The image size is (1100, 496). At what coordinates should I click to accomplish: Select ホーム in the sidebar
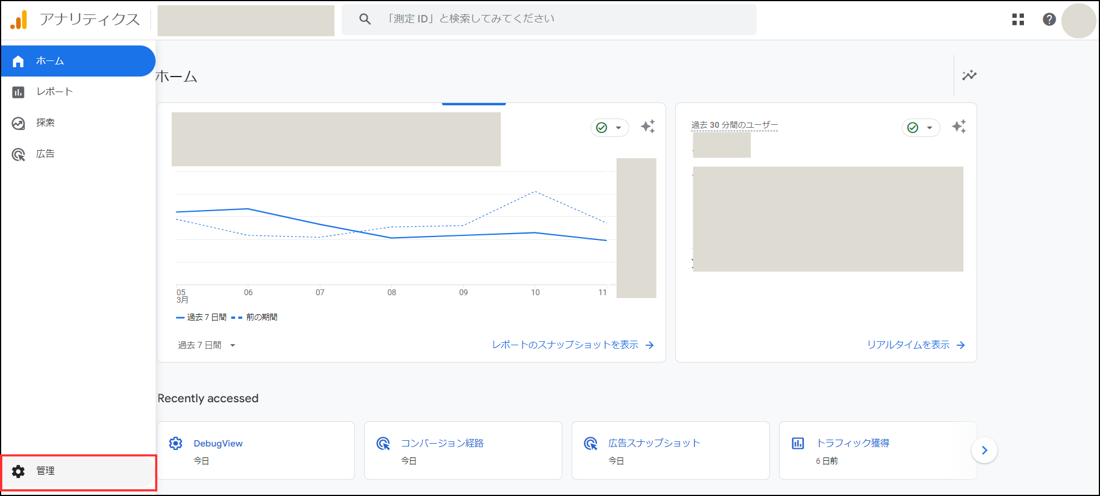click(78, 61)
